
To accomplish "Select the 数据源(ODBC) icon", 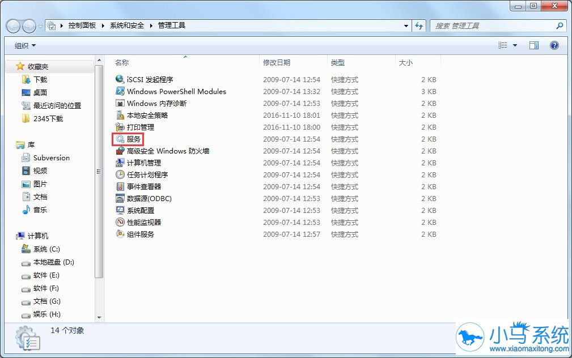I will click(120, 198).
